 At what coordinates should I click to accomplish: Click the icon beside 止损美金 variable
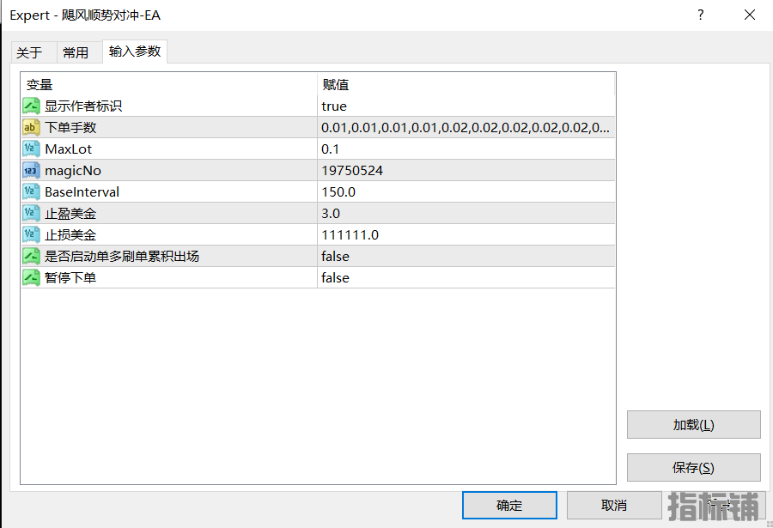point(31,234)
